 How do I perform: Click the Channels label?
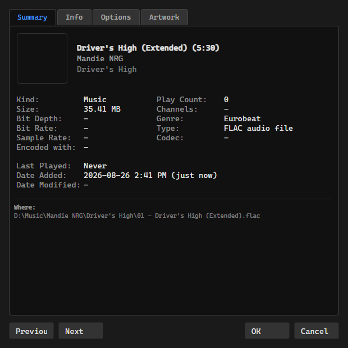click(177, 109)
